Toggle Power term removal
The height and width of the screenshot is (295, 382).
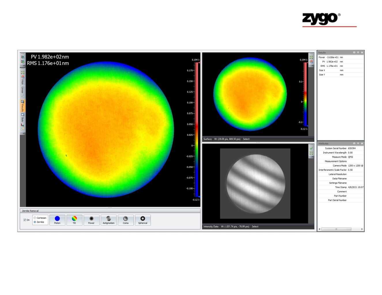click(91, 220)
